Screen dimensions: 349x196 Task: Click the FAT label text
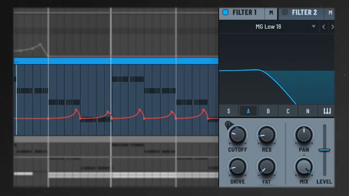[x=267, y=182]
